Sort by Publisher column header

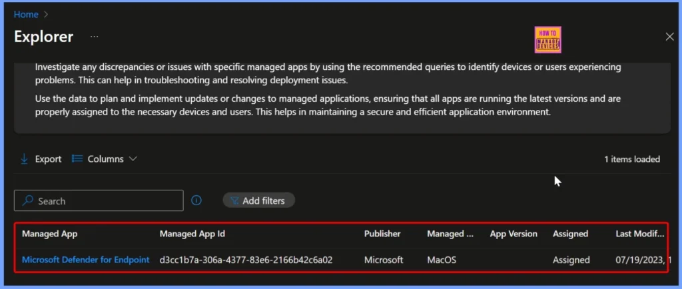tap(382, 234)
